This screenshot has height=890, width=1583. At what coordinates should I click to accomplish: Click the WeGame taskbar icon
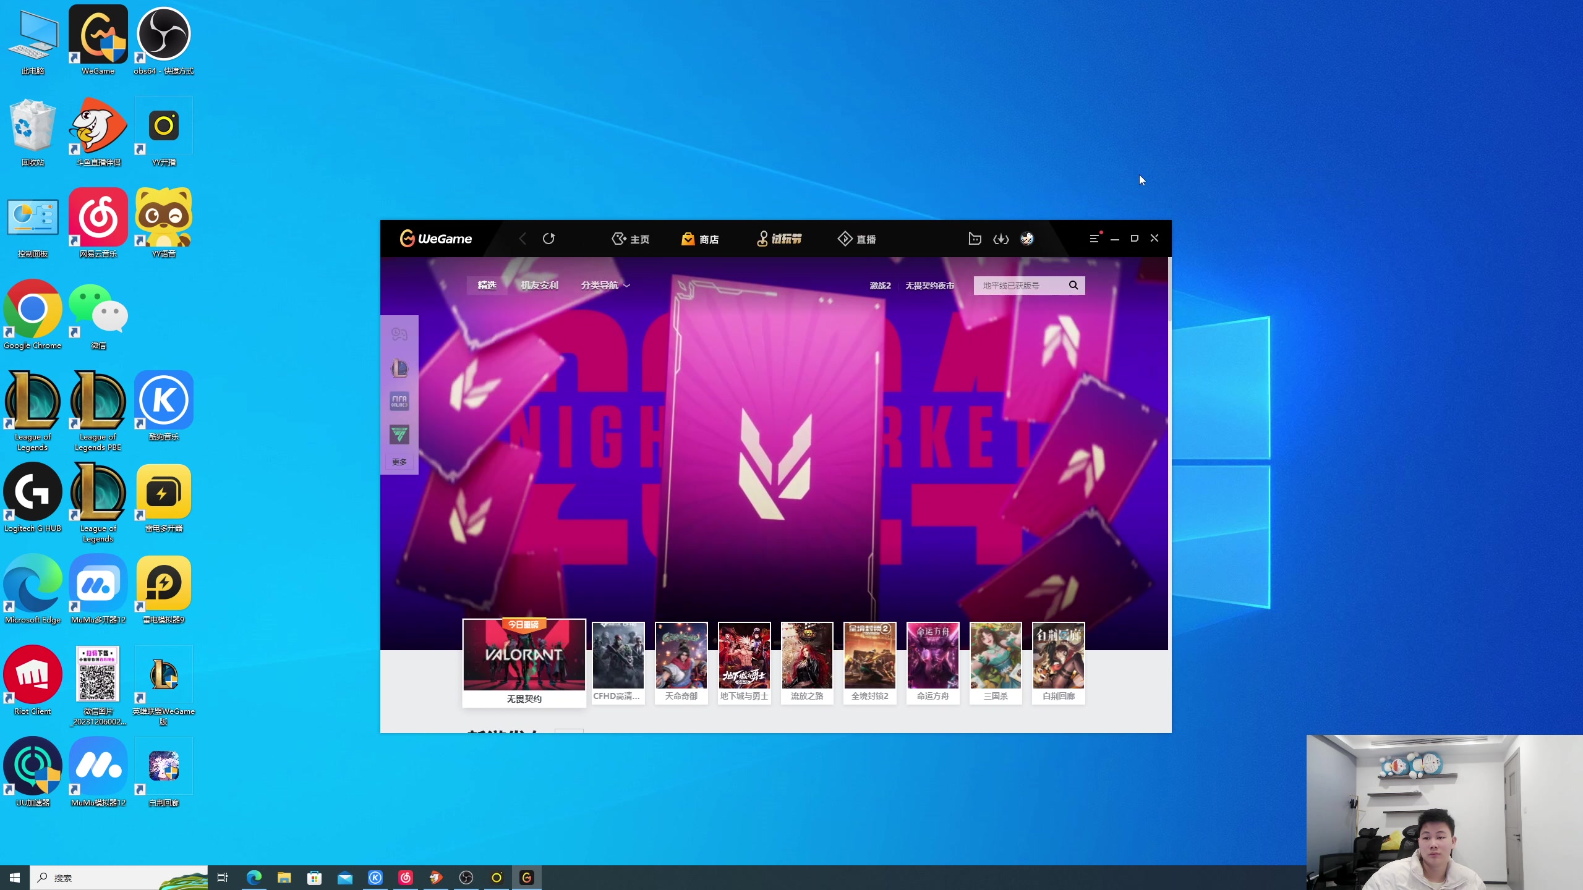coord(527,878)
